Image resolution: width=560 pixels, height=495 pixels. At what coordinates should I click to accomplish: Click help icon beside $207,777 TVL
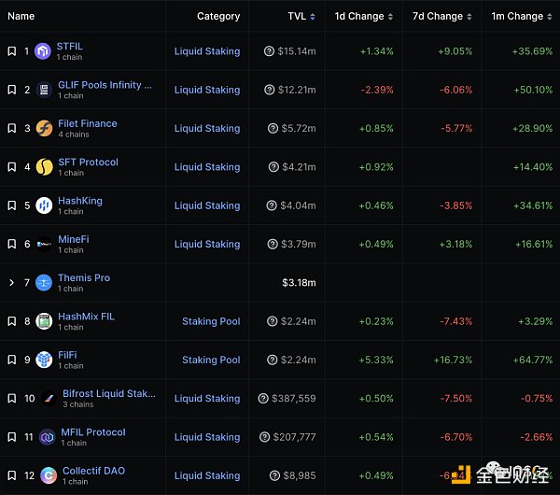tap(265, 437)
